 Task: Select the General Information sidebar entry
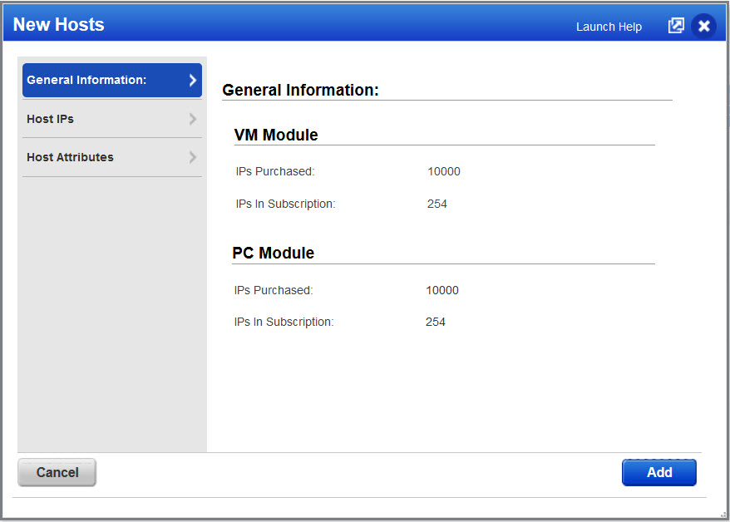[112, 80]
